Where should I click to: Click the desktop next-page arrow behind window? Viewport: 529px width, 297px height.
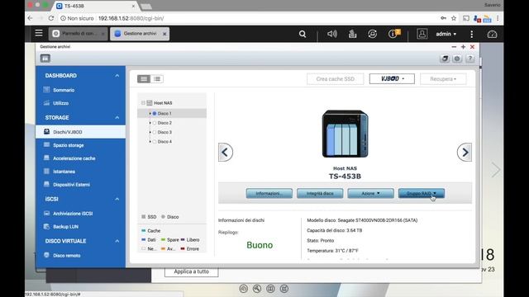pyautogui.click(x=496, y=170)
